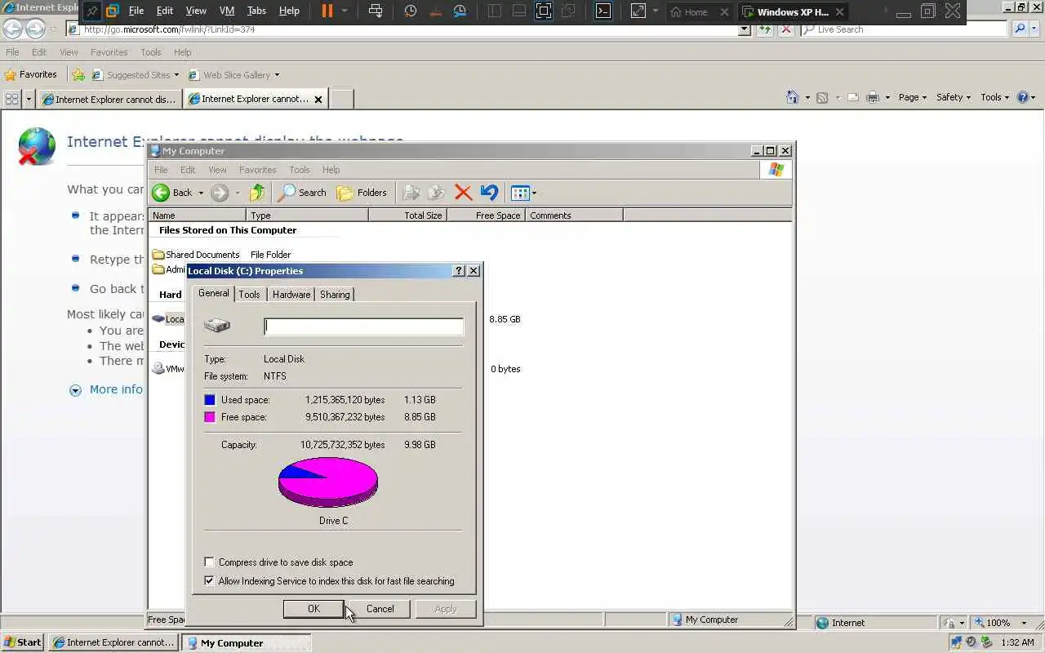
Task: Open the Suggested Sites dropdown
Action: [176, 75]
